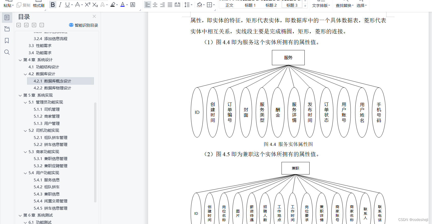Expand the styles gallery list
This screenshot has width=432, height=224.
point(305,6)
